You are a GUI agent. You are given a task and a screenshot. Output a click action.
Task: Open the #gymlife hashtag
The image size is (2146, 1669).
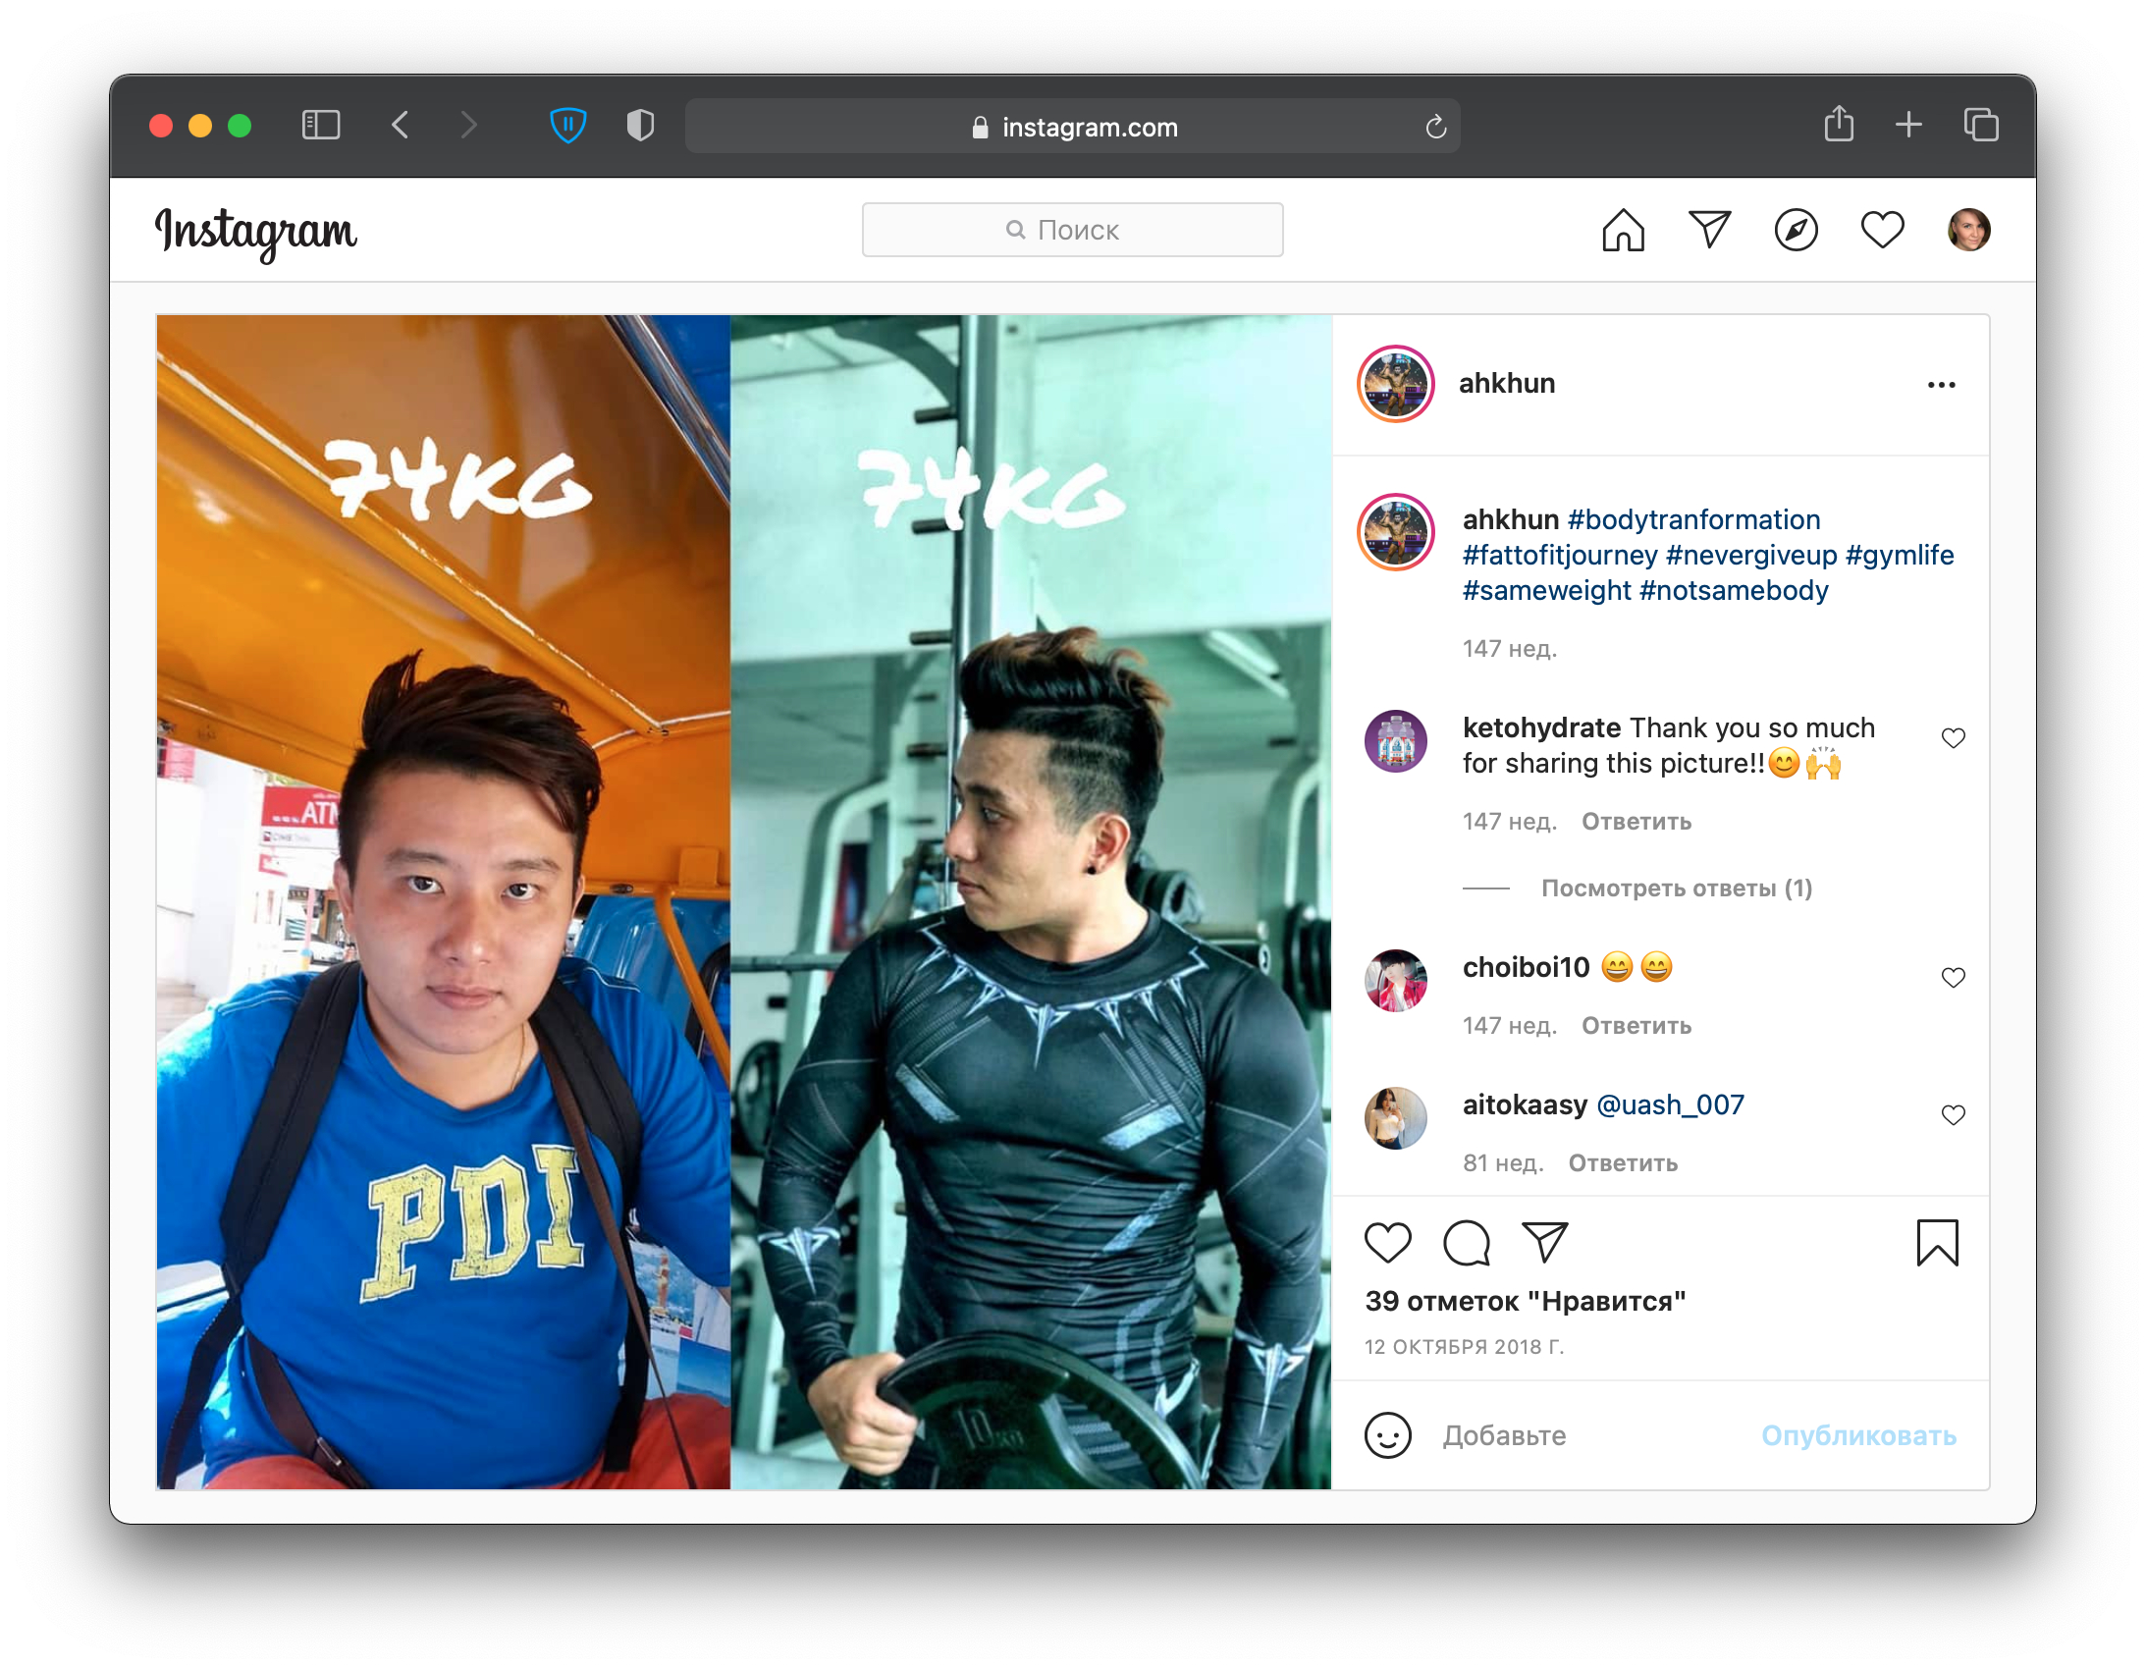[1900, 556]
